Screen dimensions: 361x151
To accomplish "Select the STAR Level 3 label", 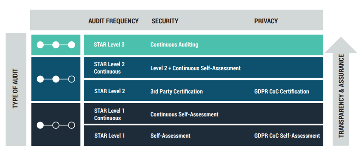I will coord(109,45).
